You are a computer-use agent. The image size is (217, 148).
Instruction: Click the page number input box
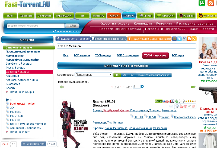click(x=137, y=87)
